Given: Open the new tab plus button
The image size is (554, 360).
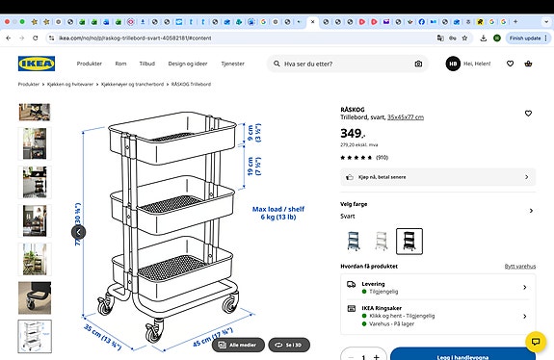Looking at the screenshot, I should pyautogui.click(x=515, y=21).
